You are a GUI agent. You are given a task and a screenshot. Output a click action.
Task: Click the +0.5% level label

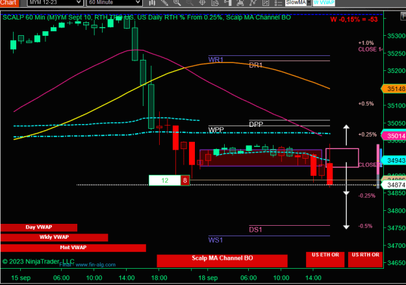(366, 103)
